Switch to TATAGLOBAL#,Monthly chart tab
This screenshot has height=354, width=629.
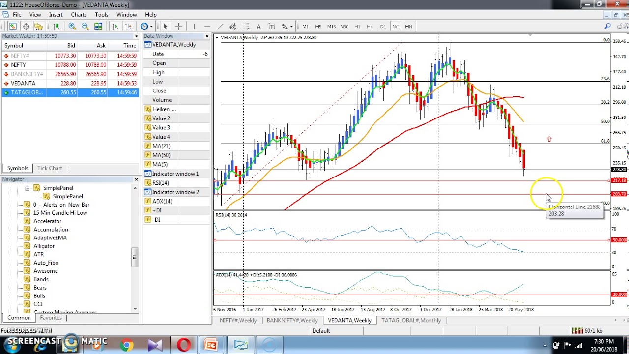click(x=411, y=320)
